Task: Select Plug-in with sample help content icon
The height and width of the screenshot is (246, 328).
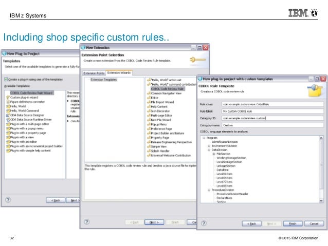Action: pyautogui.click(x=8, y=150)
